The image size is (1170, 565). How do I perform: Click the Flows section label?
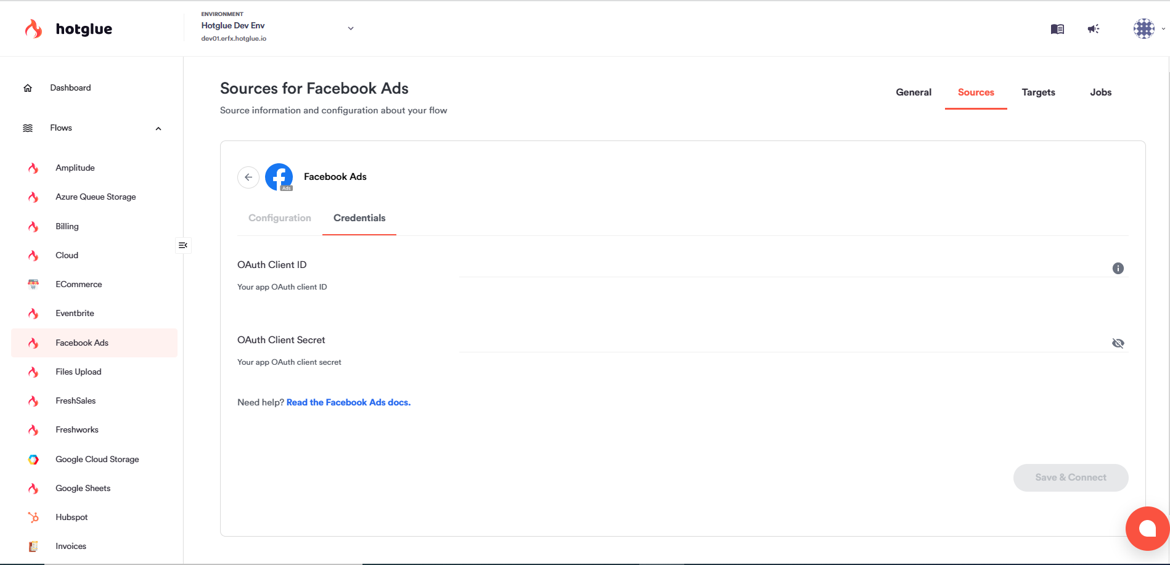61,128
